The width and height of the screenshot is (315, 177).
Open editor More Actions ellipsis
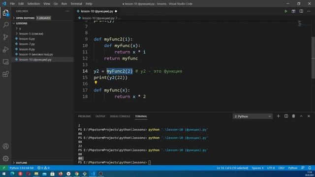[309, 11]
